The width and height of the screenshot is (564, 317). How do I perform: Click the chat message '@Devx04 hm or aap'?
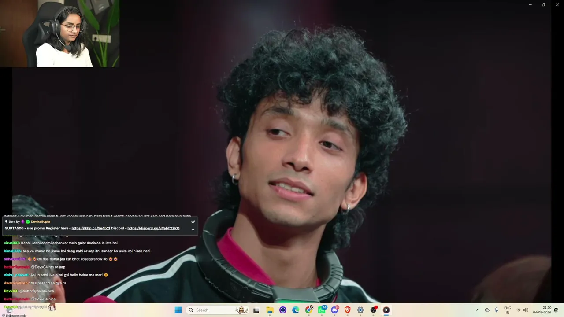tap(48, 267)
